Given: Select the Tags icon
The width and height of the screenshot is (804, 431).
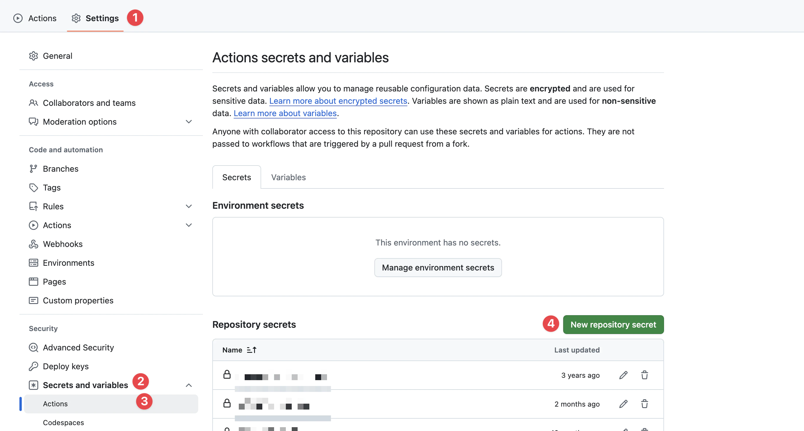Looking at the screenshot, I should (x=34, y=188).
